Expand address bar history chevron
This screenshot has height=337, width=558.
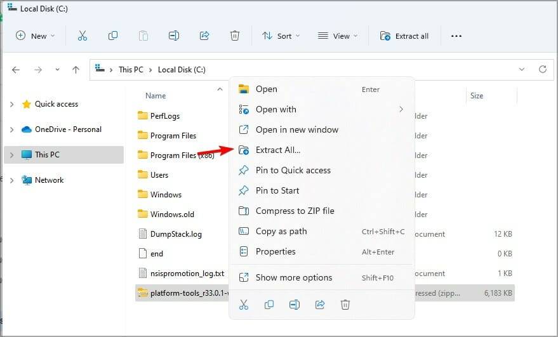click(521, 69)
